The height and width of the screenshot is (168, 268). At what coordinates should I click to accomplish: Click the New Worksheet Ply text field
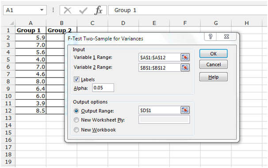click(x=164, y=120)
